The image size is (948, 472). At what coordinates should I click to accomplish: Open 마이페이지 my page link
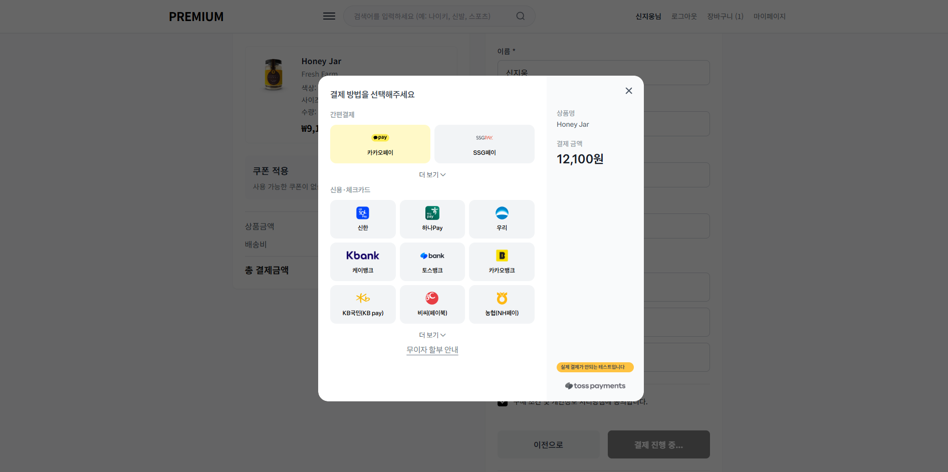[770, 17]
